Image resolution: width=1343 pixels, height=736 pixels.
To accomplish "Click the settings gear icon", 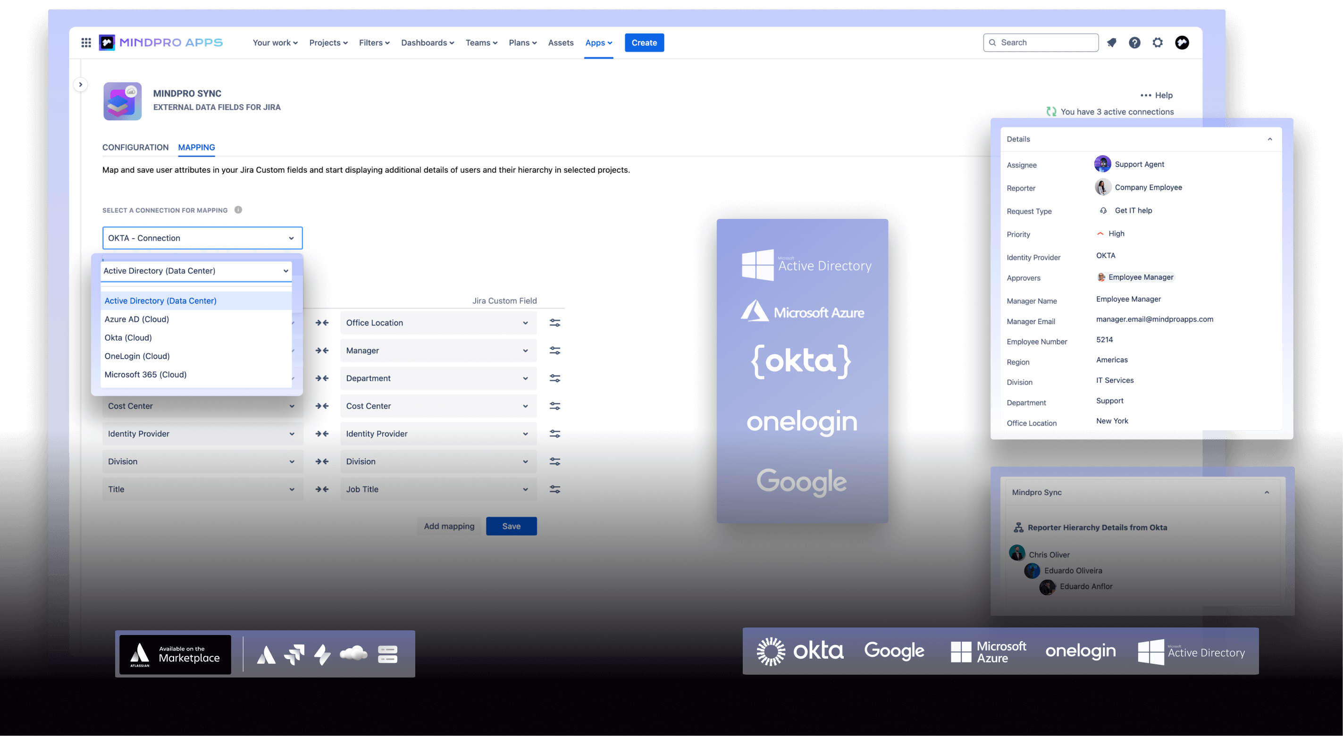I will click(x=1157, y=42).
